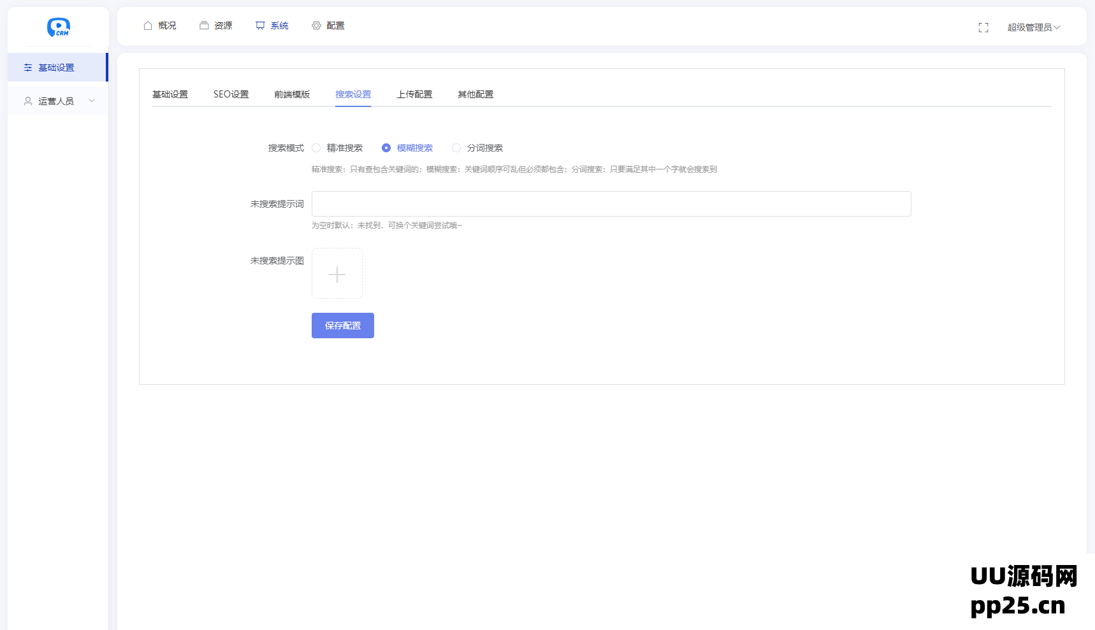
Task: Select the 基础设置 sidebar icon
Action: [x=27, y=67]
